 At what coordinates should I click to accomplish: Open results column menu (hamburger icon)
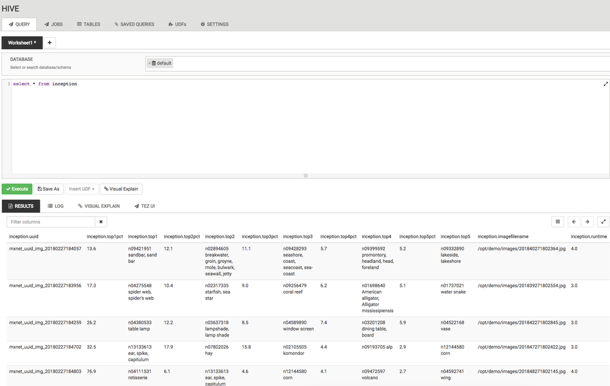557,222
